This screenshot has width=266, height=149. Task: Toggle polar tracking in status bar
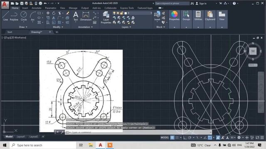pos(190,137)
